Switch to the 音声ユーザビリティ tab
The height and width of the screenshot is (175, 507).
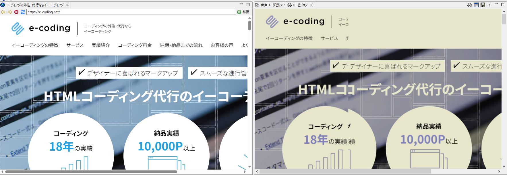pyautogui.click(x=270, y=5)
